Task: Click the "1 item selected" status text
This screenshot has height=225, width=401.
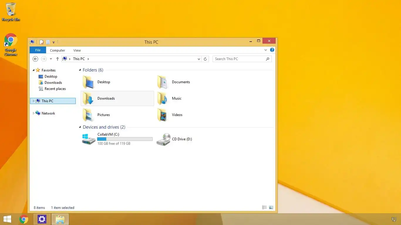Action: click(x=63, y=208)
